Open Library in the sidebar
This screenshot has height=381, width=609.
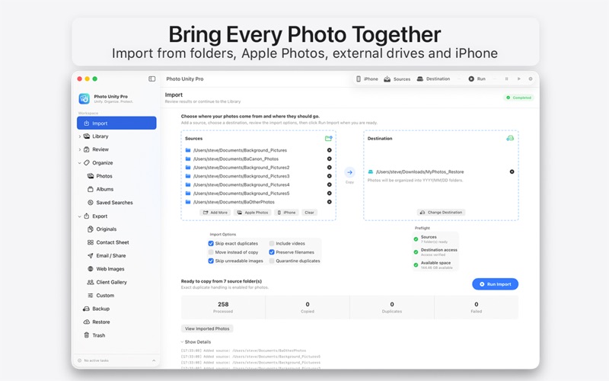(100, 136)
